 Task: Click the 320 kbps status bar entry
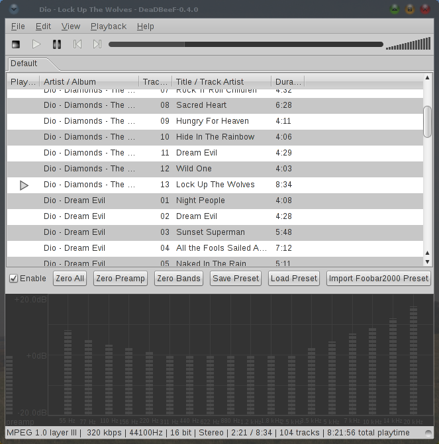(x=104, y=433)
